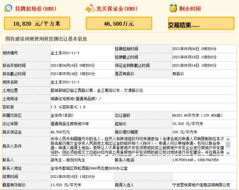239x190 pixels.
Task: Click the 竞买人条件 text area content
Action: [x=138, y=146]
